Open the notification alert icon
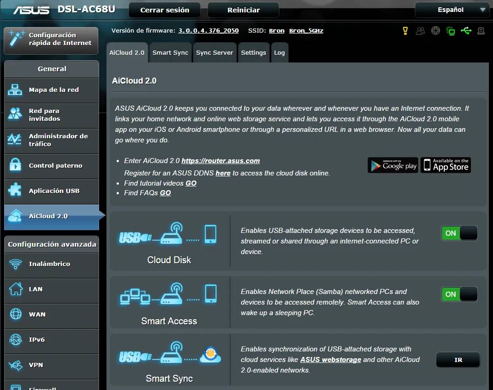 pyautogui.click(x=404, y=30)
